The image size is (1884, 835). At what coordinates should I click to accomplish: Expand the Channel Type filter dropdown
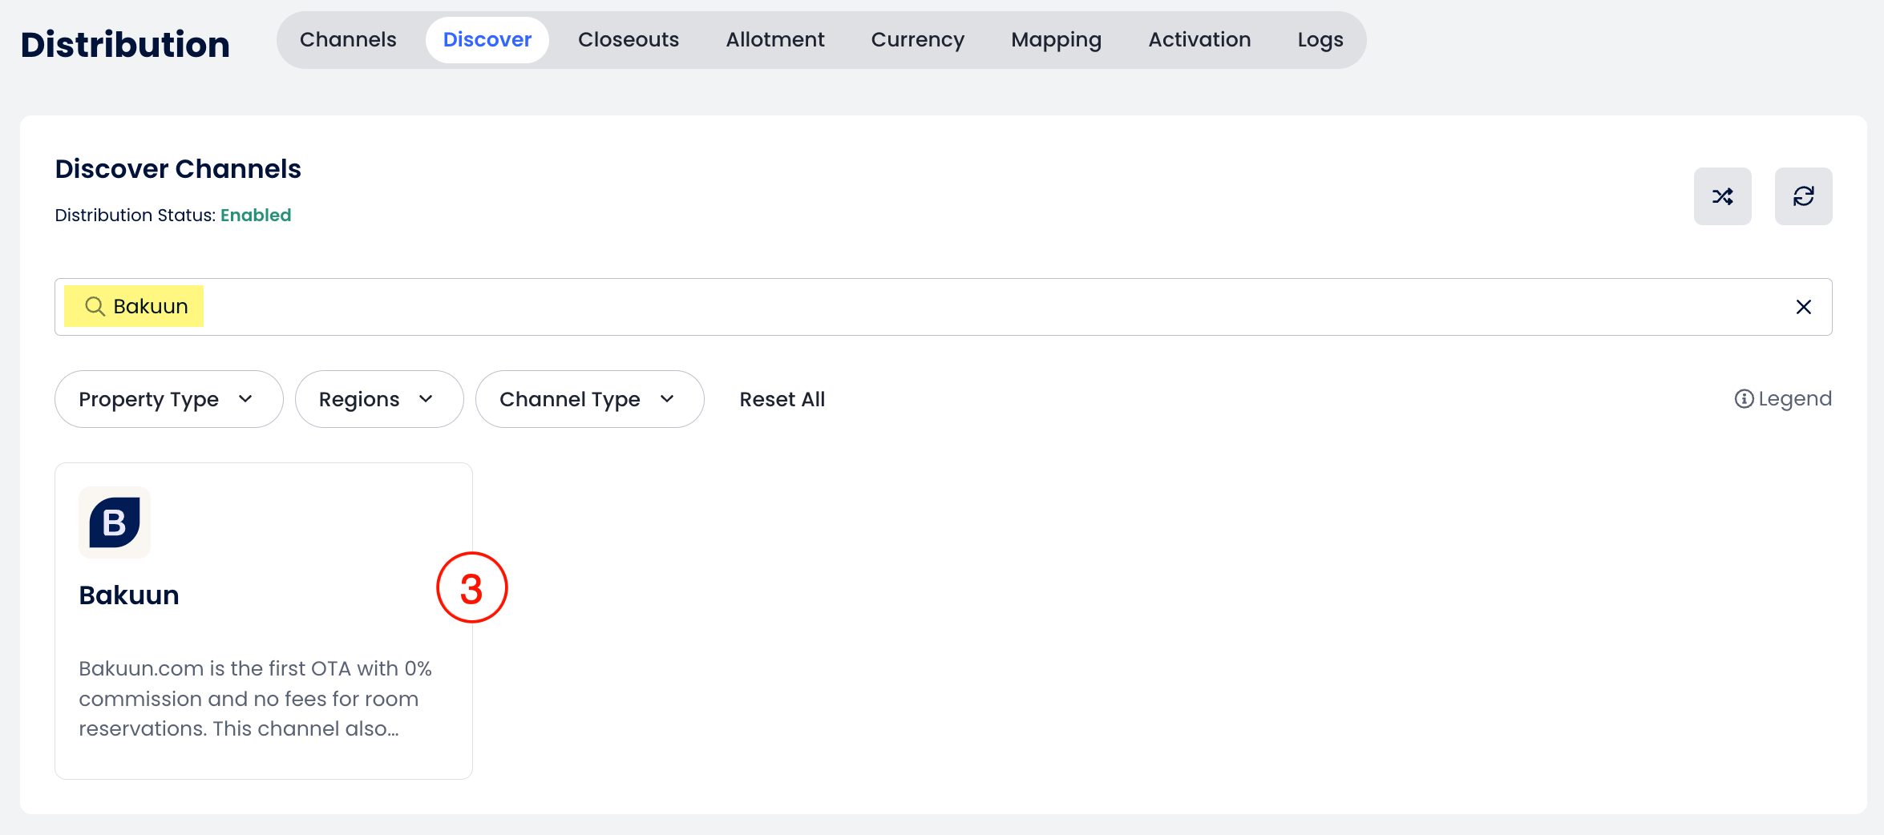[589, 399]
